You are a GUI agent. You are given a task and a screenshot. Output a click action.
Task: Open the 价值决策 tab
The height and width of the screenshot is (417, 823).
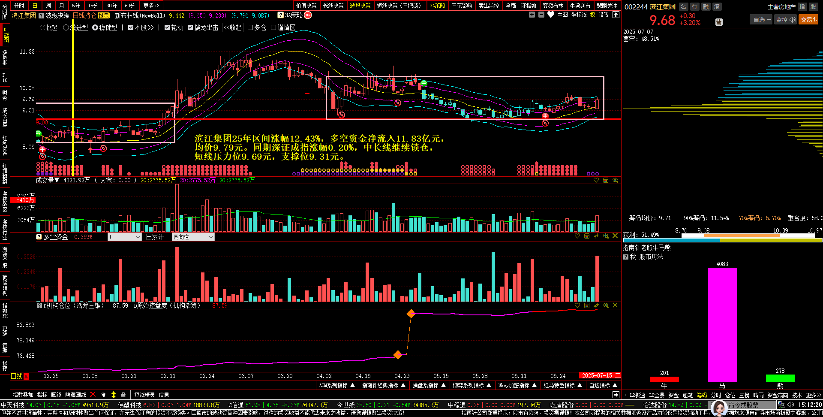(306, 6)
